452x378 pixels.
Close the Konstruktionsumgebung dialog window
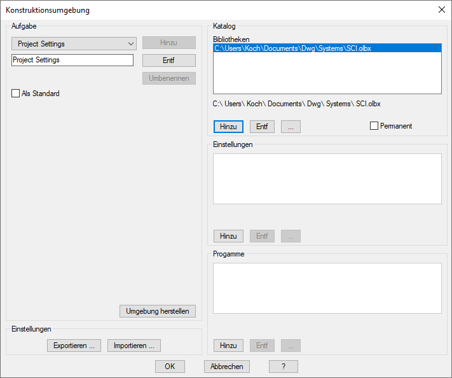pos(442,10)
